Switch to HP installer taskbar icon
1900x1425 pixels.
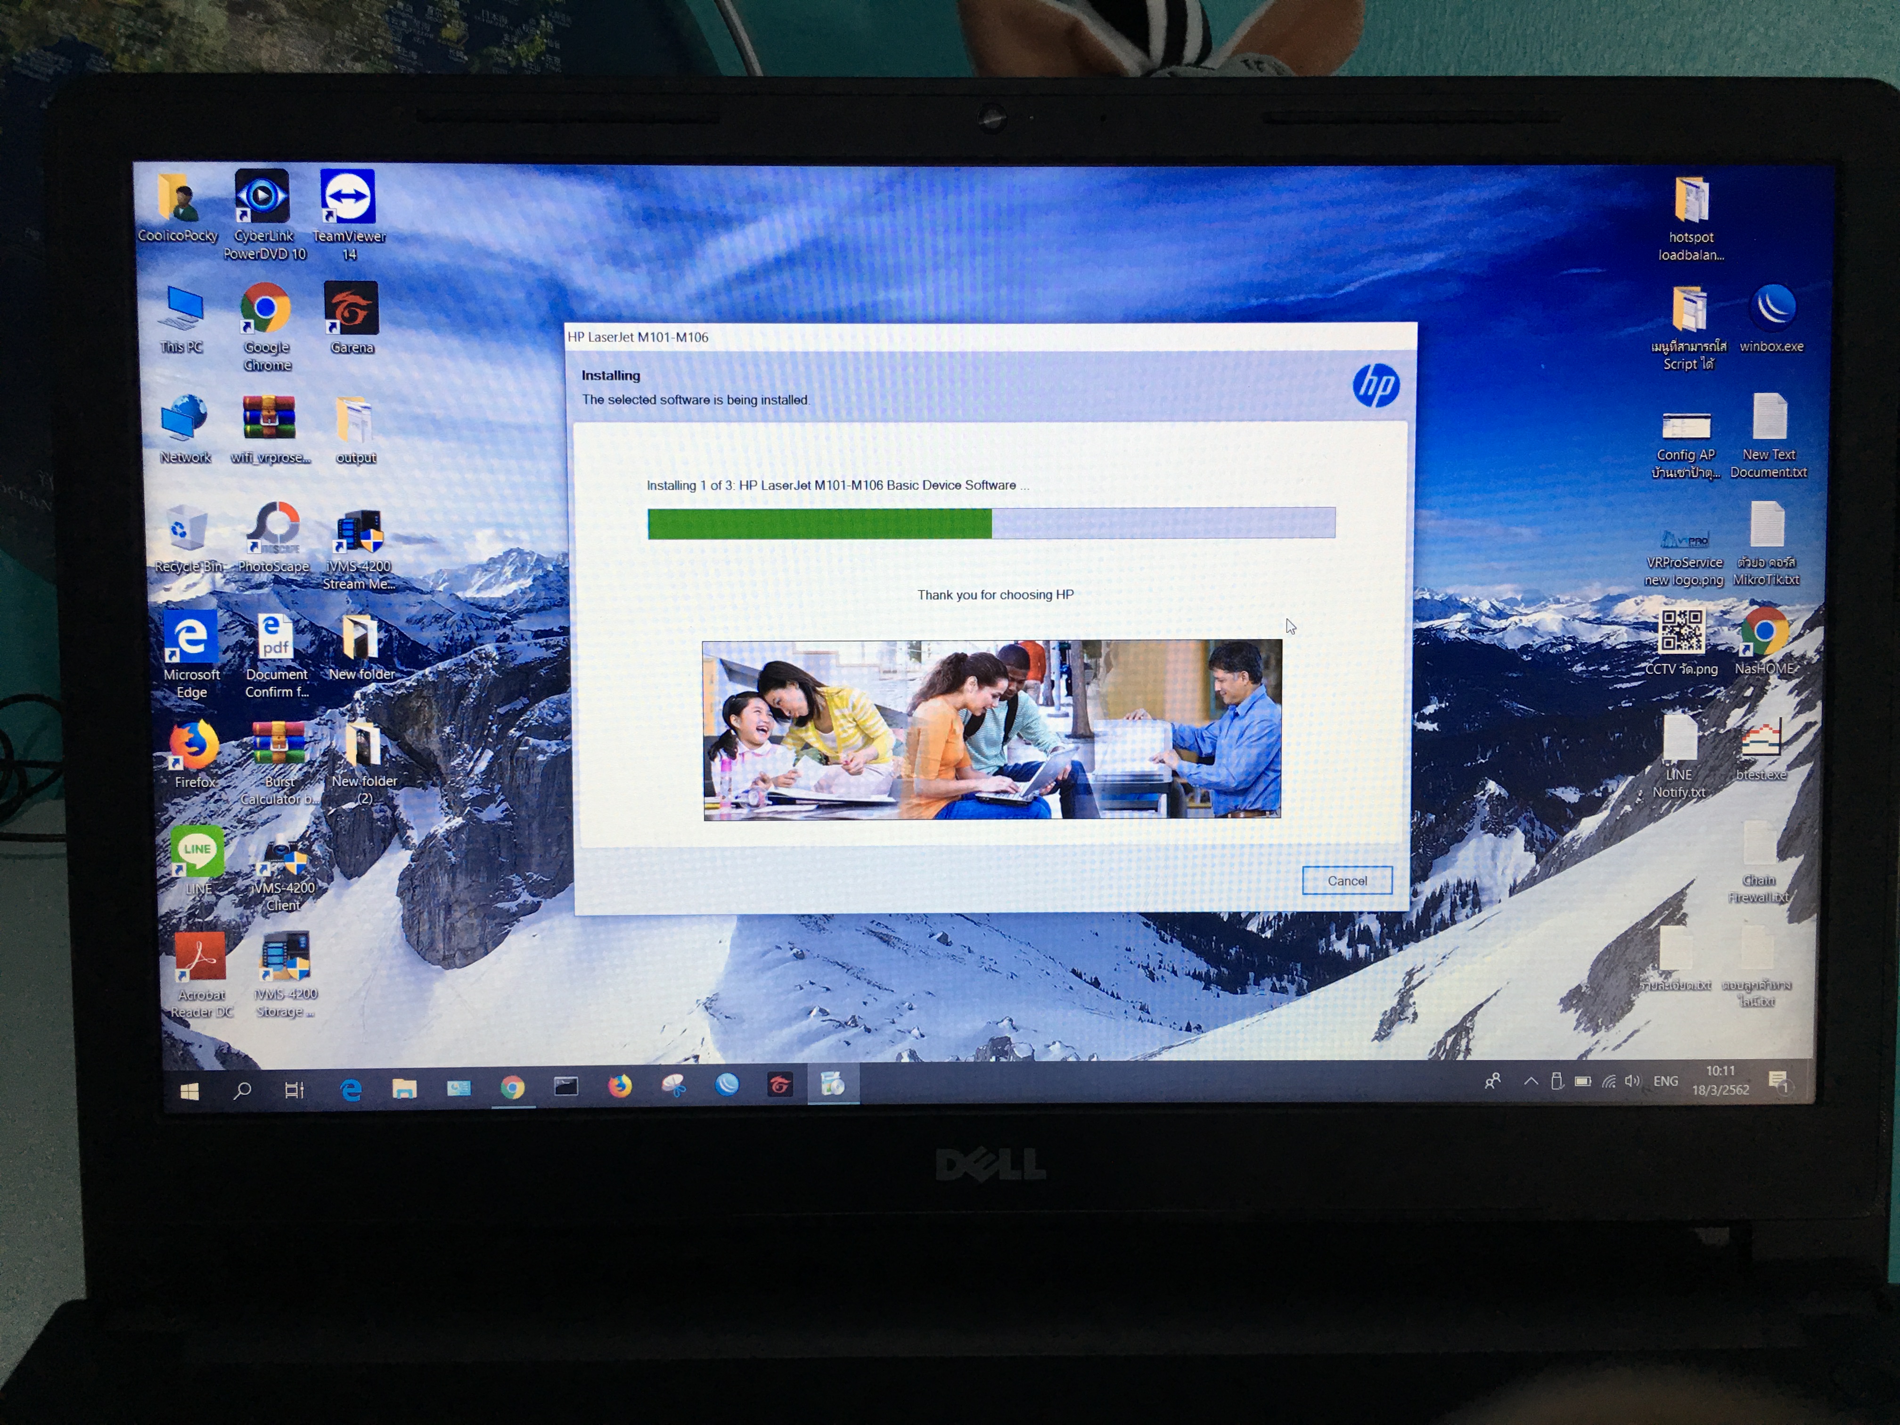tap(832, 1084)
